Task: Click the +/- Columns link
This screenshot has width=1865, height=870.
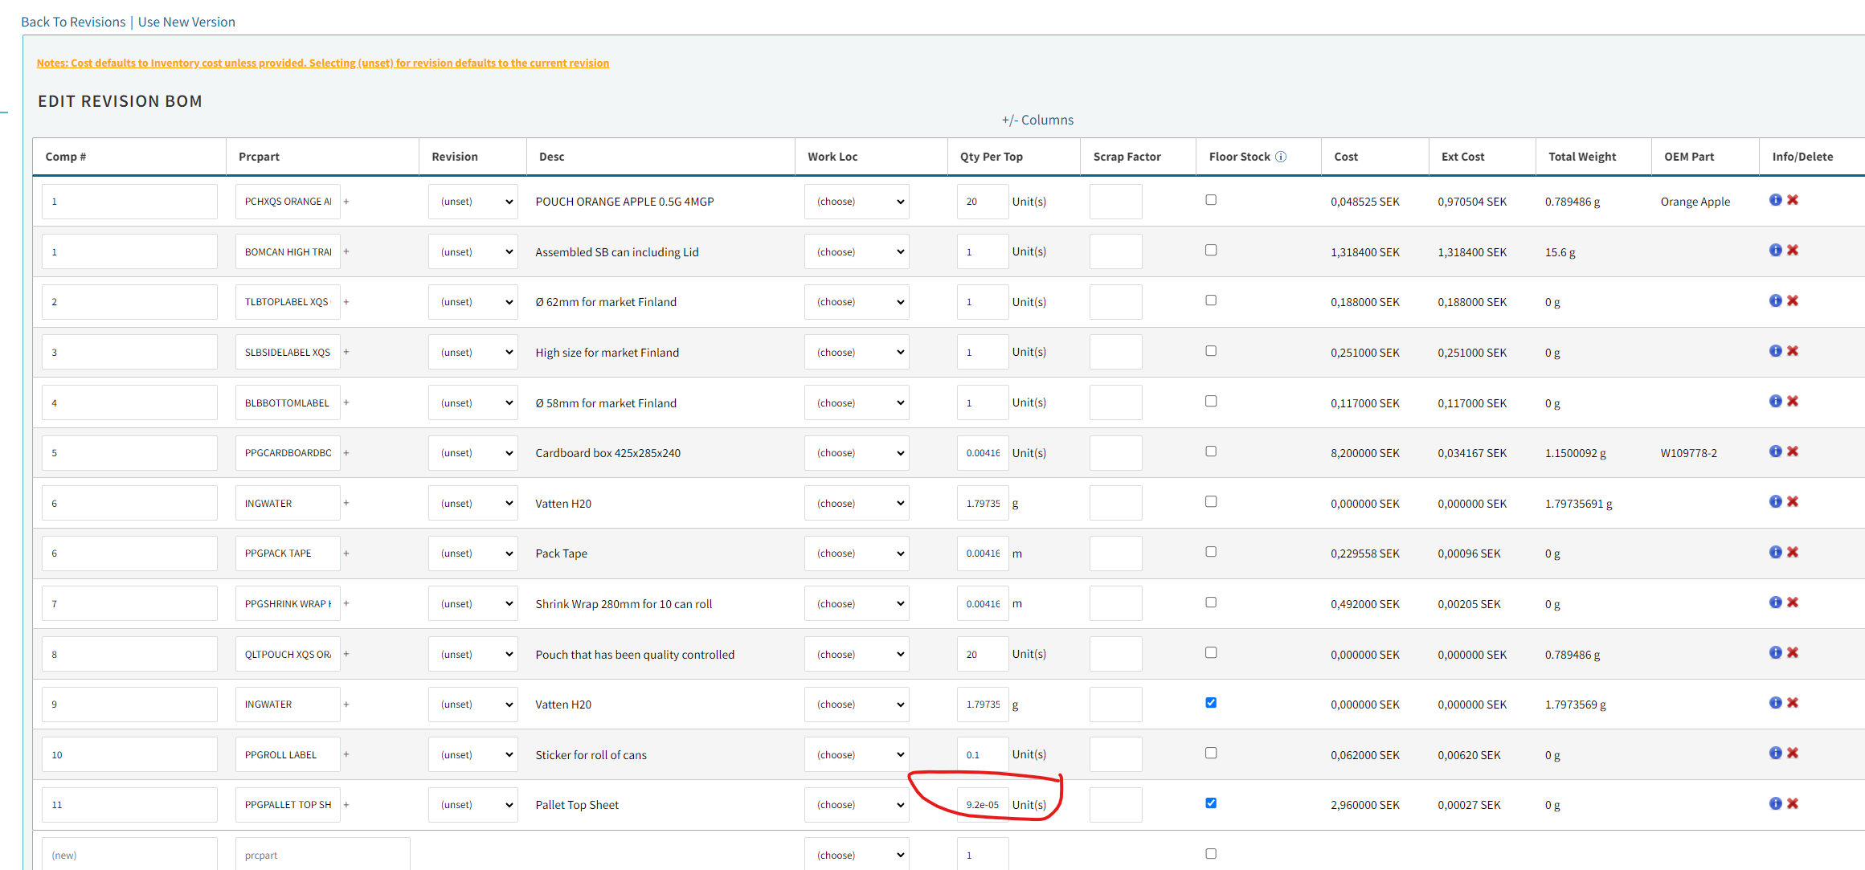Action: [1037, 120]
